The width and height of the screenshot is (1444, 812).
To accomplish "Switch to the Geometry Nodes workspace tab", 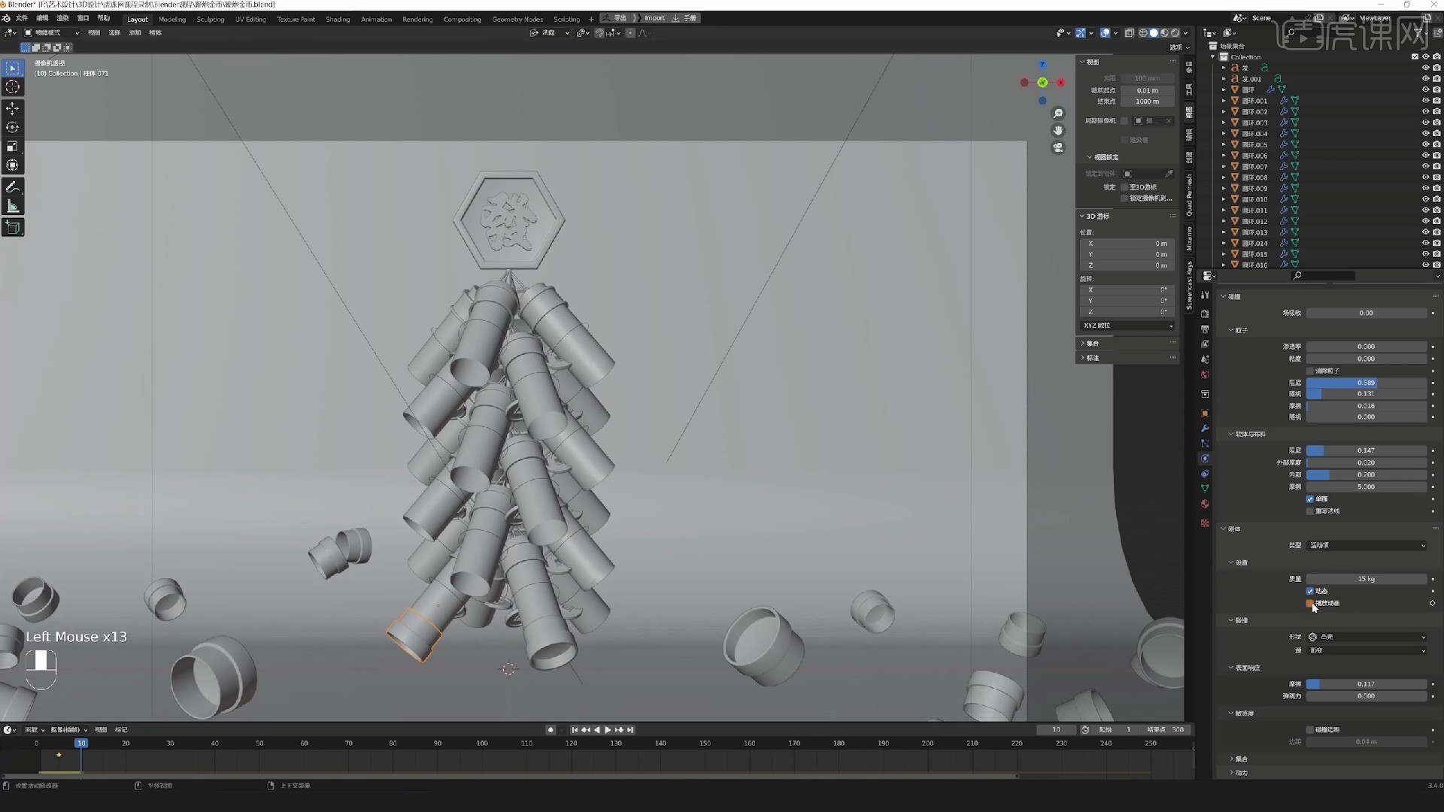I will [517, 19].
